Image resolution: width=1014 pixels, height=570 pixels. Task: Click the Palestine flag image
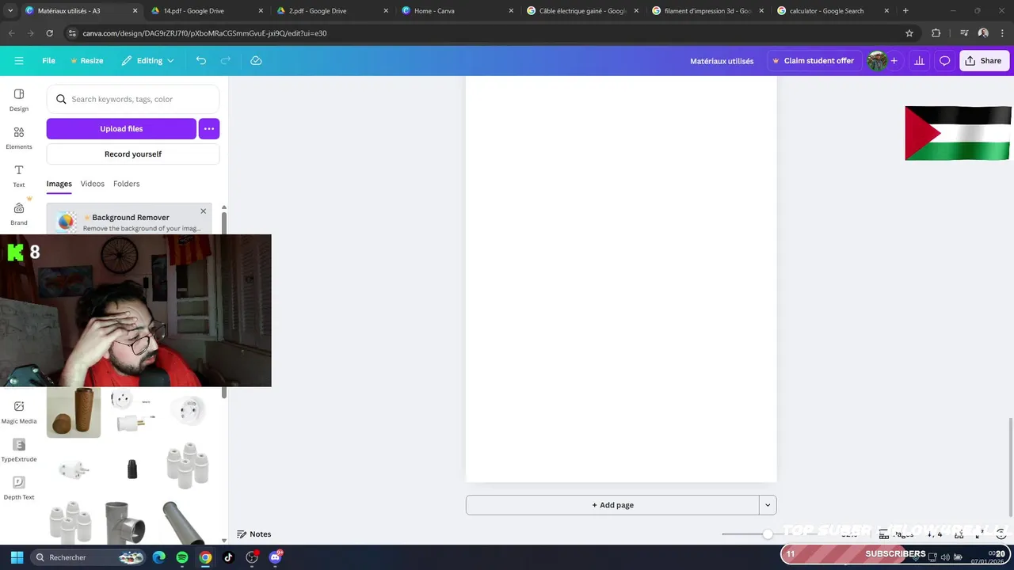(958, 133)
